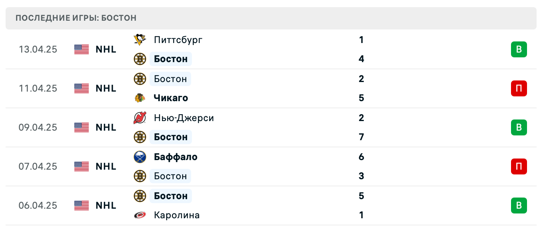The height and width of the screenshot is (231, 543).
Task: Click the Boston Bruins logo next to Питтсбург match
Action: point(140,59)
